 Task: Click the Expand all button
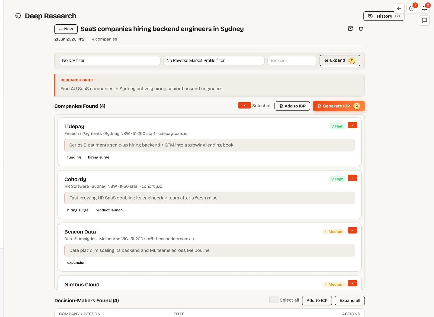tap(350, 300)
